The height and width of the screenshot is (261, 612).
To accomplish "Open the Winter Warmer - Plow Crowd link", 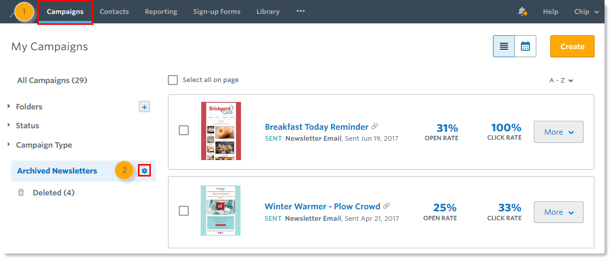I will [x=322, y=206].
